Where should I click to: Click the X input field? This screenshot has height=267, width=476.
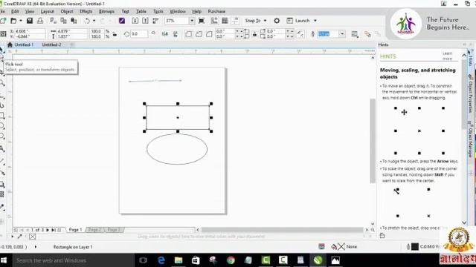pyautogui.click(x=30, y=31)
